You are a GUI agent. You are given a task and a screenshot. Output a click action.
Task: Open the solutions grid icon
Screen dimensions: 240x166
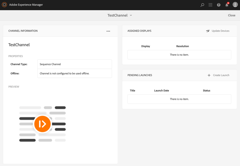[x=211, y=5]
